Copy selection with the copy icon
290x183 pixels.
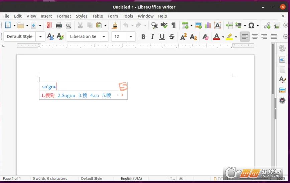pyautogui.click(x=90, y=25)
